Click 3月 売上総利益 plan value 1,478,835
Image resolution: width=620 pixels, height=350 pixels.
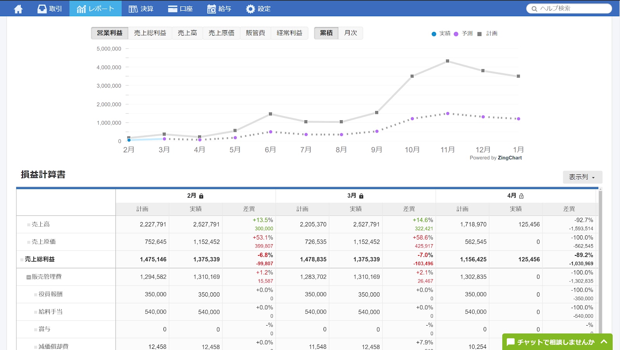coord(313,259)
